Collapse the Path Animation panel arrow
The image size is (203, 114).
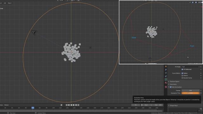(x=169, y=87)
